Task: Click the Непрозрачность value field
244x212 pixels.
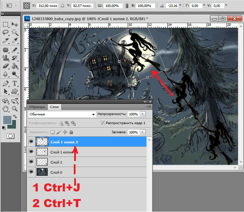Action: (x=133, y=114)
